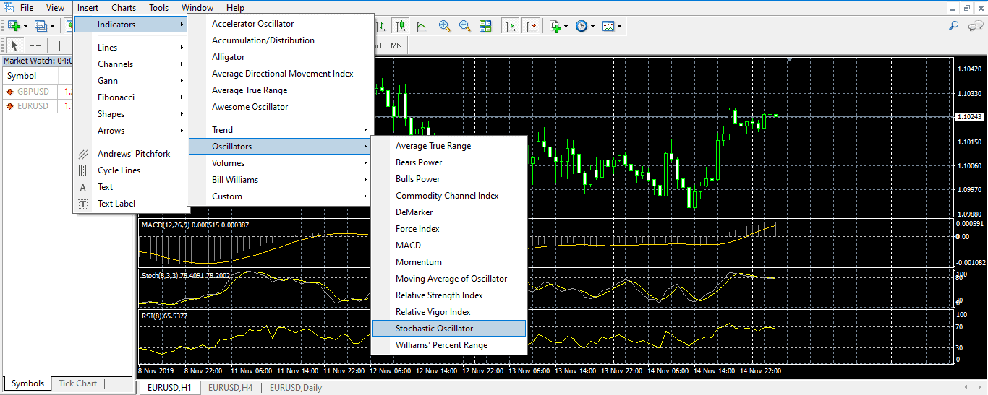988x395 pixels.
Task: Expand the Shapes submenu
Action: 132,114
